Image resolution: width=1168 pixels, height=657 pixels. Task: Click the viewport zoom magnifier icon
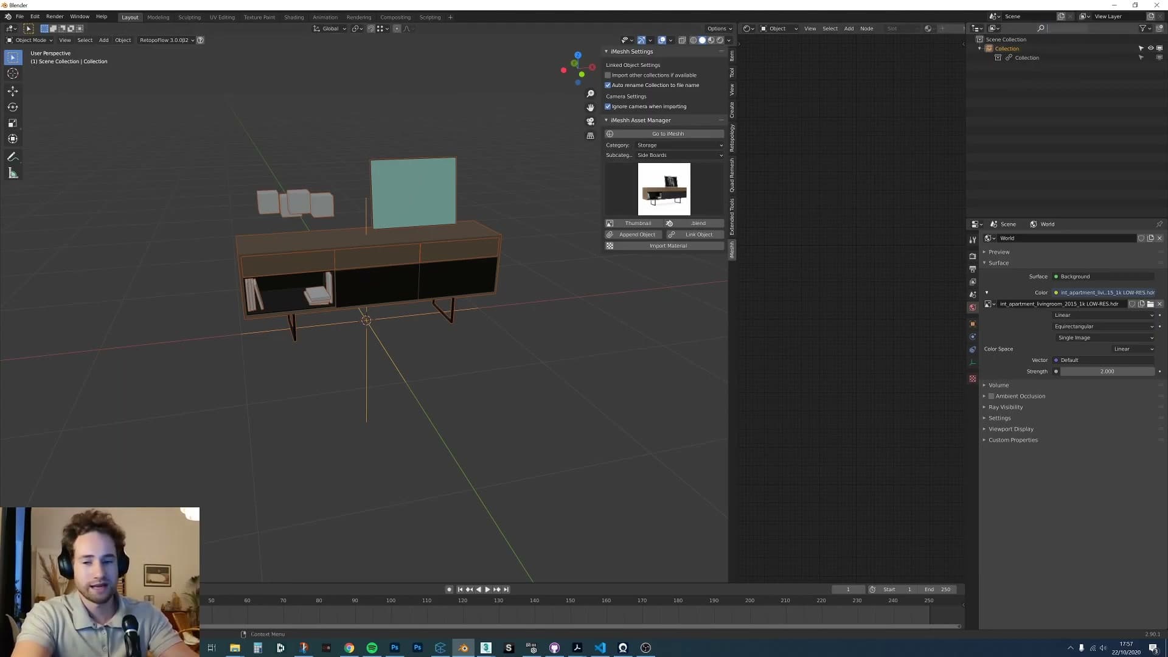(x=590, y=94)
